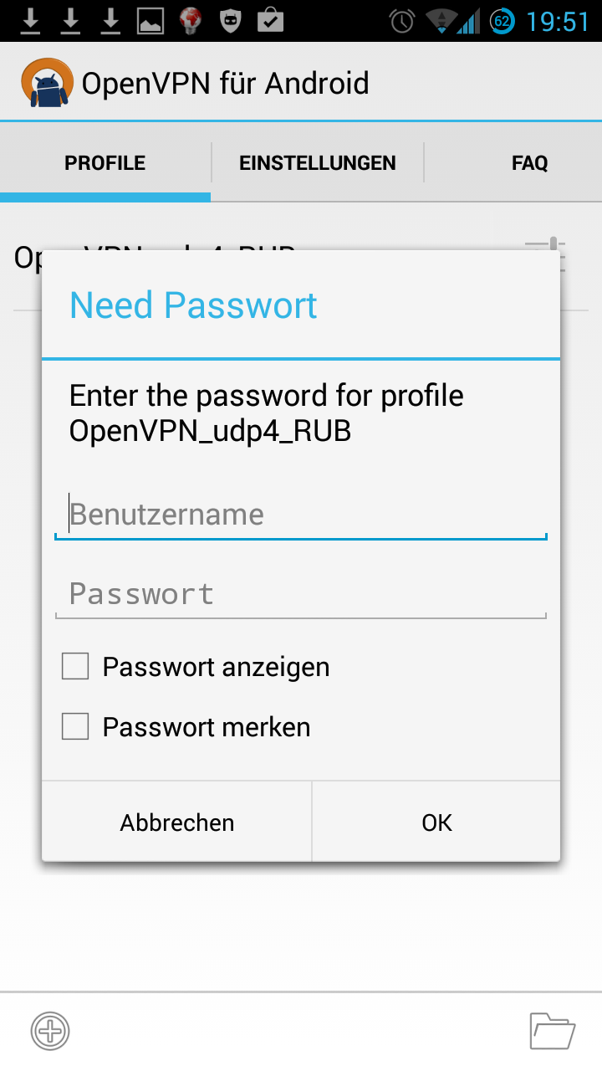602x1071 pixels.
Task: Tap the first download notification icon
Action: click(x=30, y=21)
